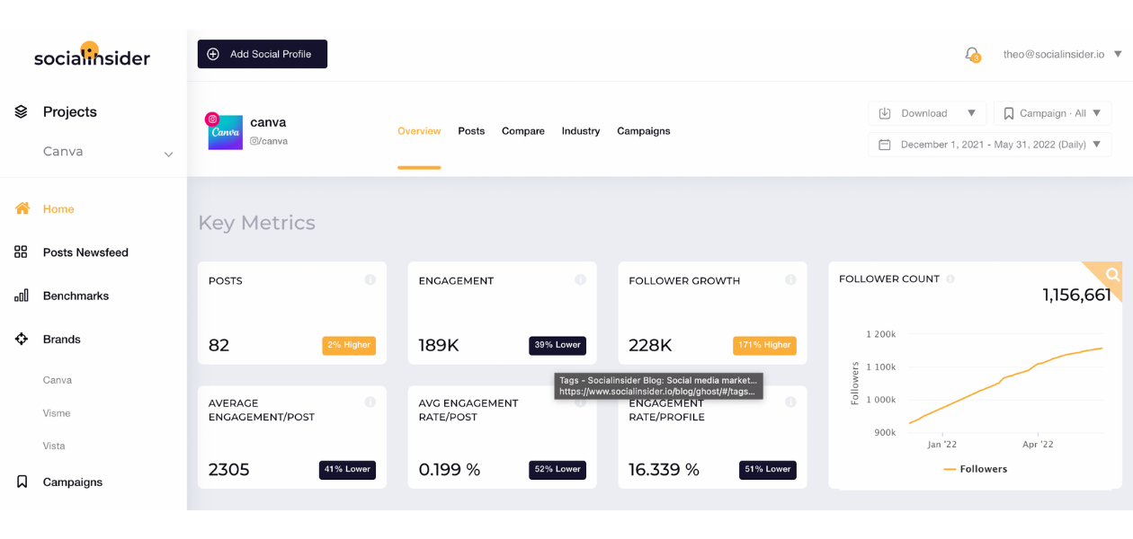Click the 39% Lower badge

point(558,345)
